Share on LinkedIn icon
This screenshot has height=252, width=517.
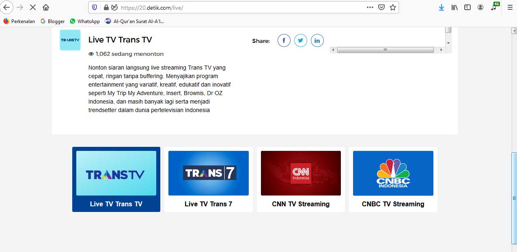pyautogui.click(x=317, y=40)
